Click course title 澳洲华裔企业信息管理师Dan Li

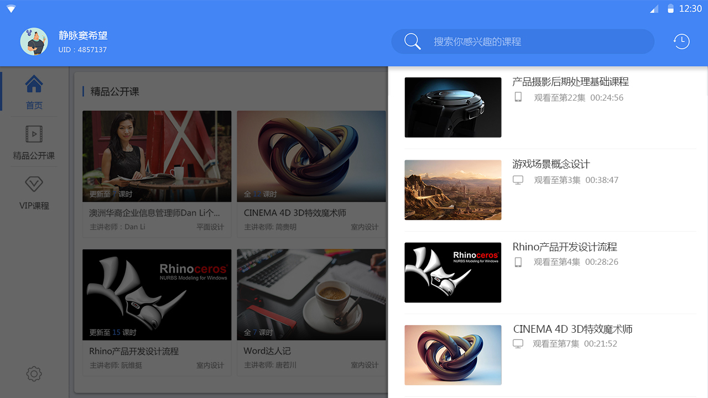pos(155,213)
